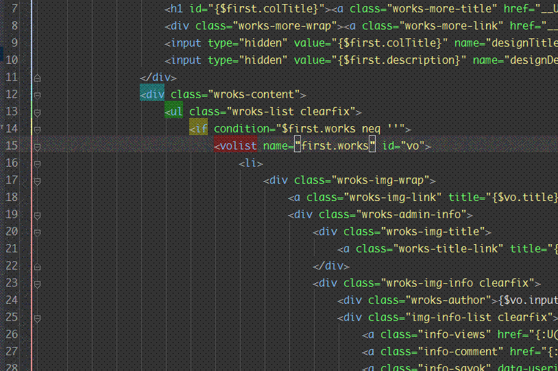The image size is (558, 371).
Task: Fold the img-info-list div on line 25
Action: pos(38,318)
